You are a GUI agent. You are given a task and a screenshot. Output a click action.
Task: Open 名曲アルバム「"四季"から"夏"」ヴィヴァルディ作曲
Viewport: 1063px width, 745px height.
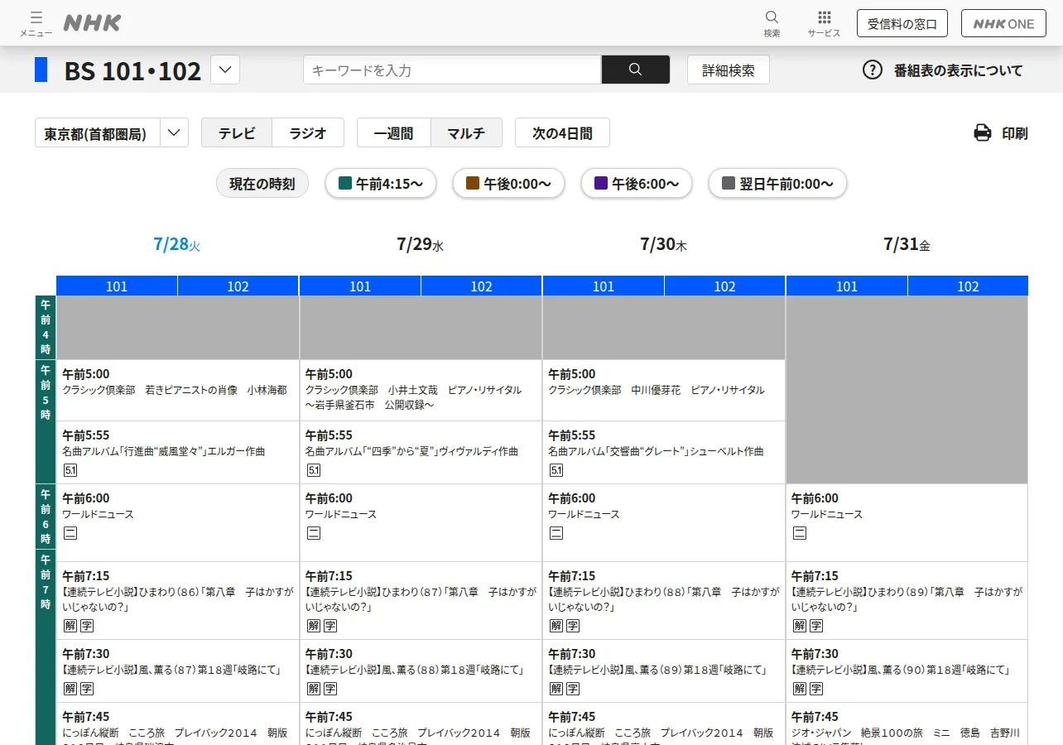click(x=411, y=452)
